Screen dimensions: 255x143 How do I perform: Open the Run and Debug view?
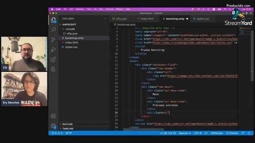[x=53, y=49]
